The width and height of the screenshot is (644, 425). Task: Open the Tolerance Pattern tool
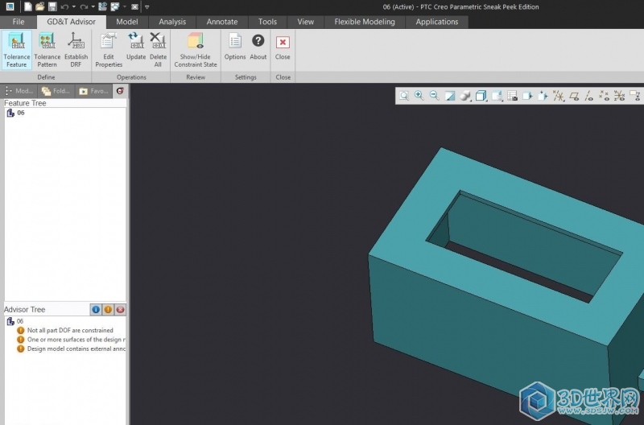[x=47, y=50]
